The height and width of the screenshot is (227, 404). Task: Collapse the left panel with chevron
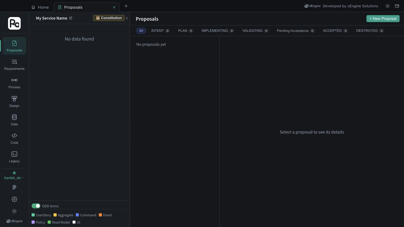tap(127, 18)
